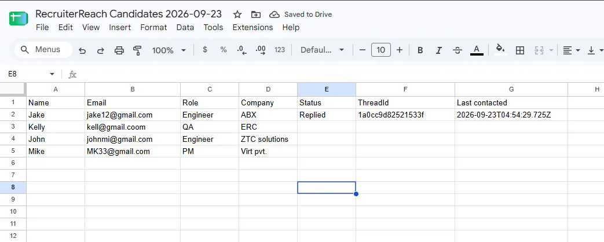Screen dimensions: 604x242
Task: Open the Google Sheets home icon
Action: point(19,19)
